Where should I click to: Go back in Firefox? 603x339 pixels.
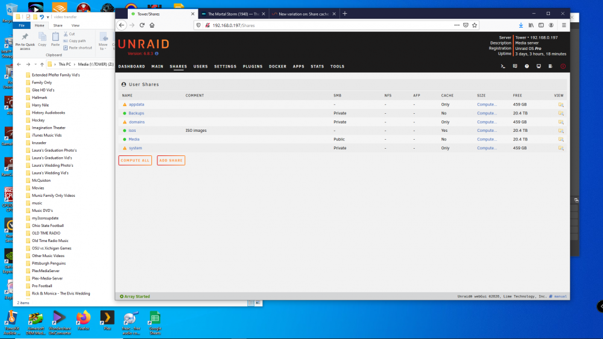pos(122,25)
